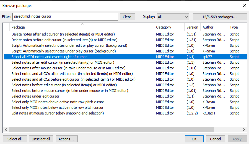Click the Clear filter button
Viewport: 249px width, 144px height.
tap(127, 17)
